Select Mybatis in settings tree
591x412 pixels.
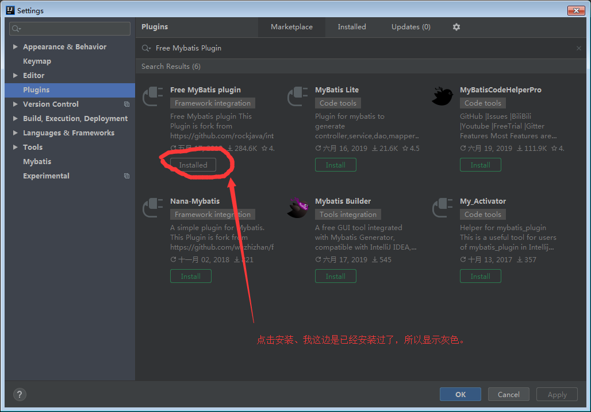[x=37, y=161]
